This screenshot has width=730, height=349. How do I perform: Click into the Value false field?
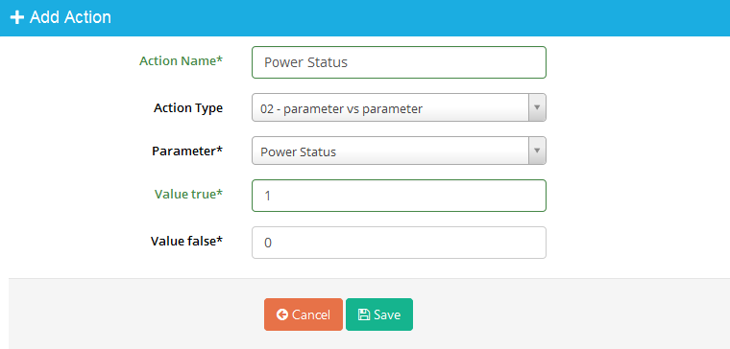399,243
